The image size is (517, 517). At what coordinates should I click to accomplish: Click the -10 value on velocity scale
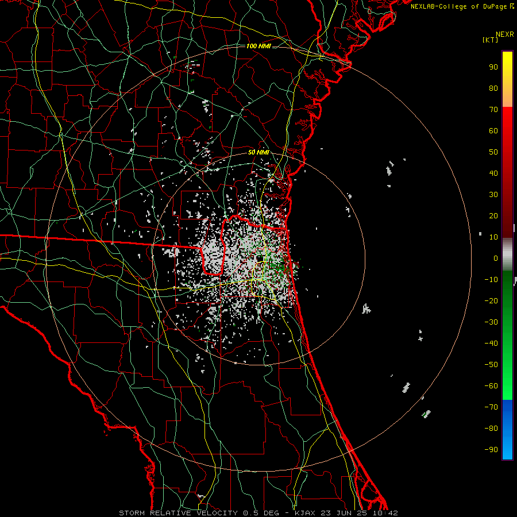(x=491, y=280)
